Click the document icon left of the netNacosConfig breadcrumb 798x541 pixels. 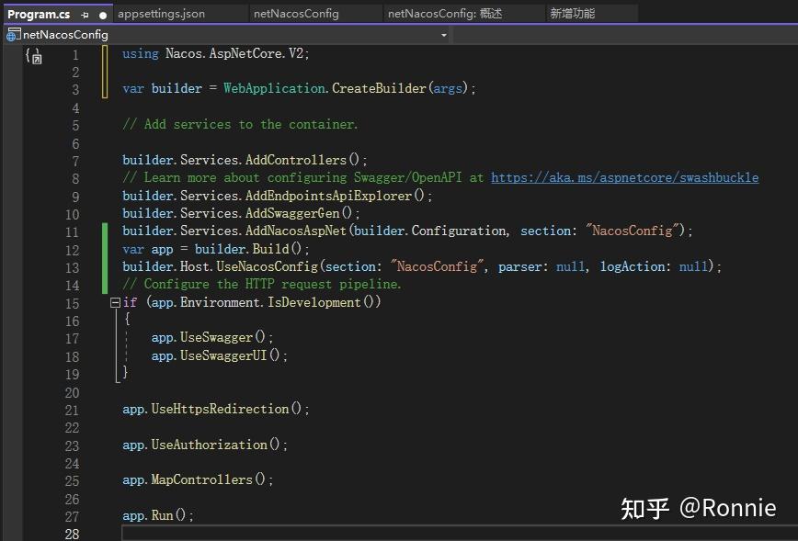point(17,34)
